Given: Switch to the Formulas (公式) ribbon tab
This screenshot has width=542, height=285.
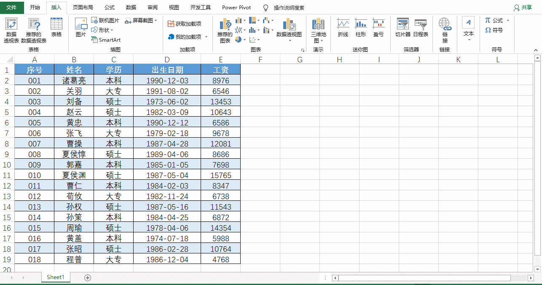Looking at the screenshot, I should pyautogui.click(x=110, y=8).
